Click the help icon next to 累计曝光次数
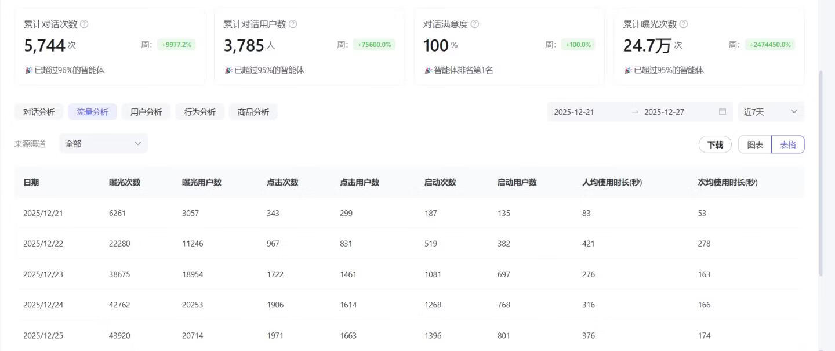This screenshot has width=835, height=351. point(683,24)
